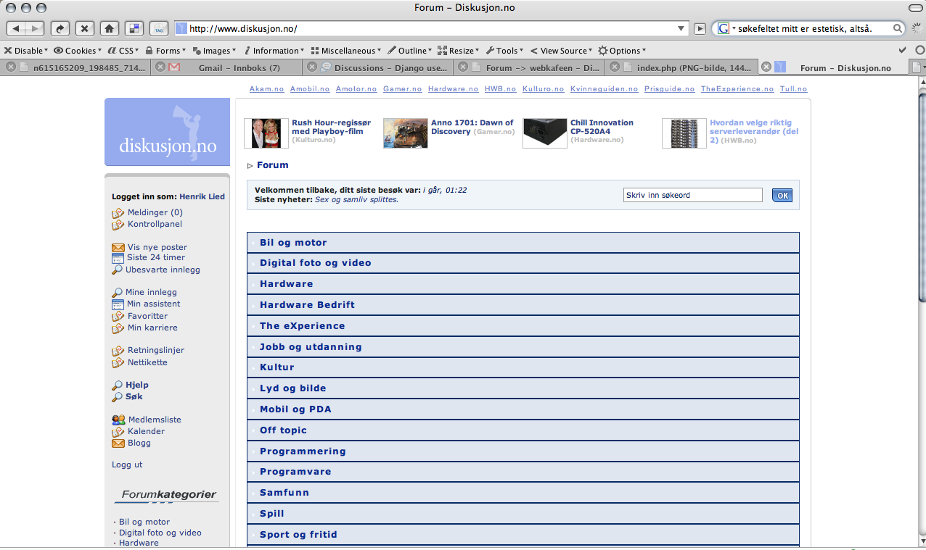Screen dimensions: 926x550
Task: Close the Gmail - Innboks tab
Action: coord(160,67)
